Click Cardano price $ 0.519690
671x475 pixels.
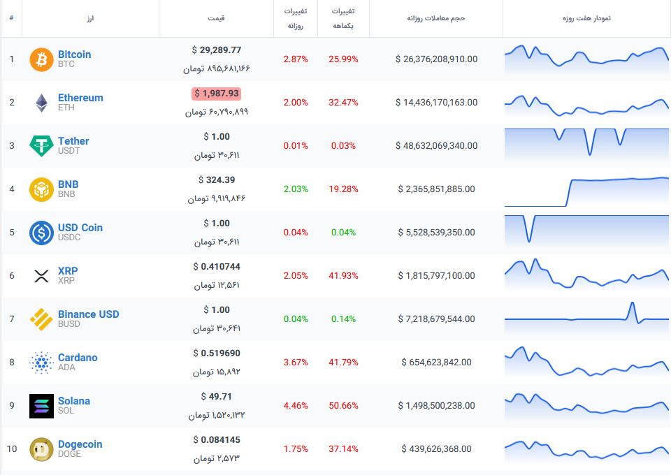(216, 353)
